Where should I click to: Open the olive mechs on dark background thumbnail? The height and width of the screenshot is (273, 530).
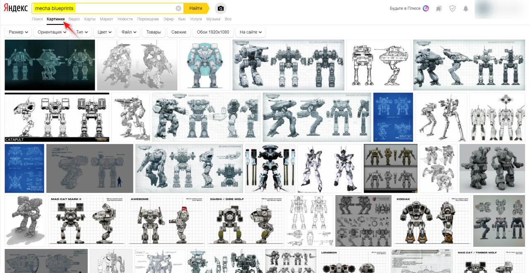tap(390, 169)
